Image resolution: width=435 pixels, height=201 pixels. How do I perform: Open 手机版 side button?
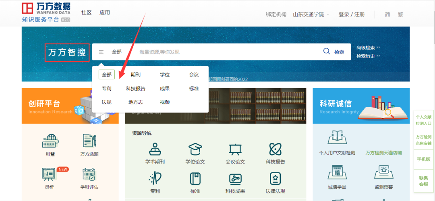click(x=423, y=160)
